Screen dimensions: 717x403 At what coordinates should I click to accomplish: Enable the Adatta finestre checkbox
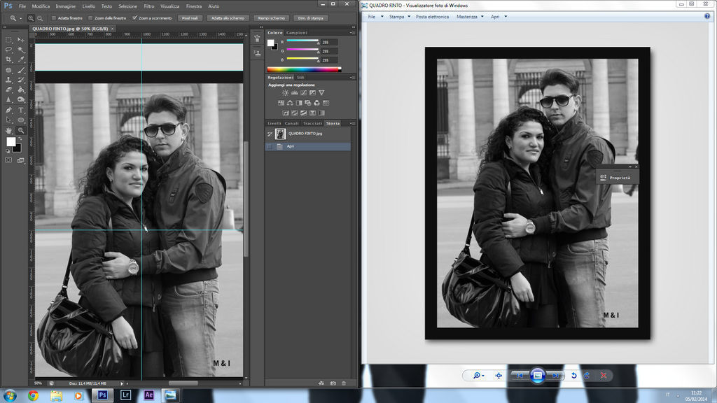(x=53, y=18)
